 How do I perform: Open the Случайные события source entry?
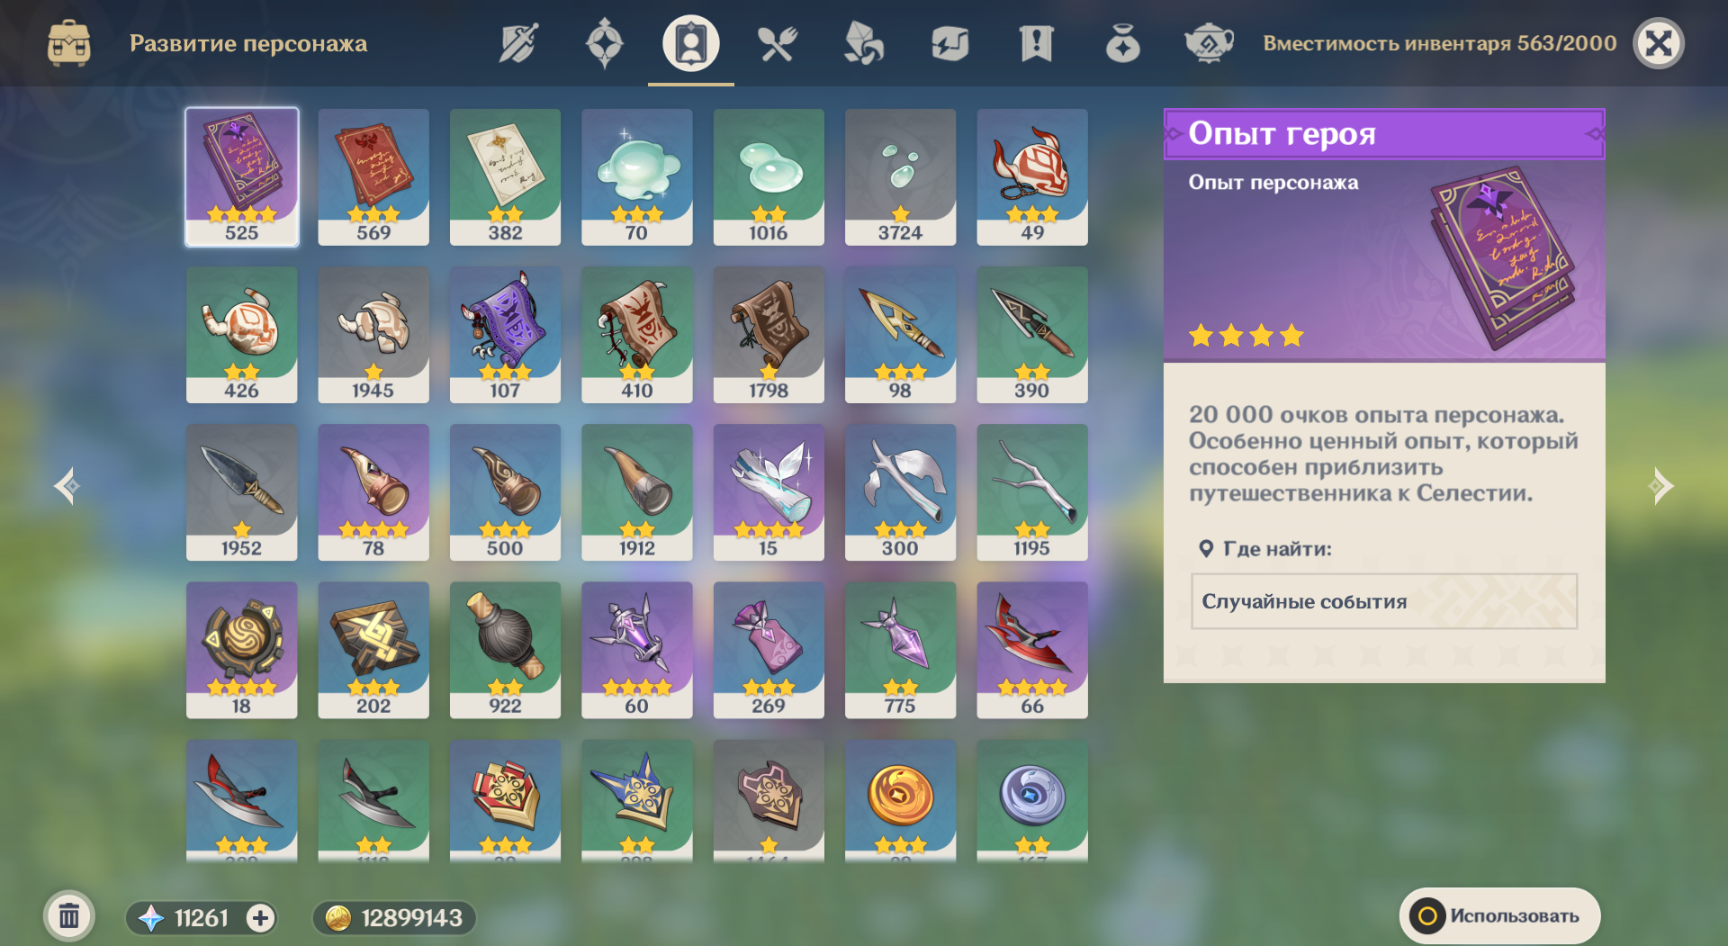click(x=1384, y=601)
